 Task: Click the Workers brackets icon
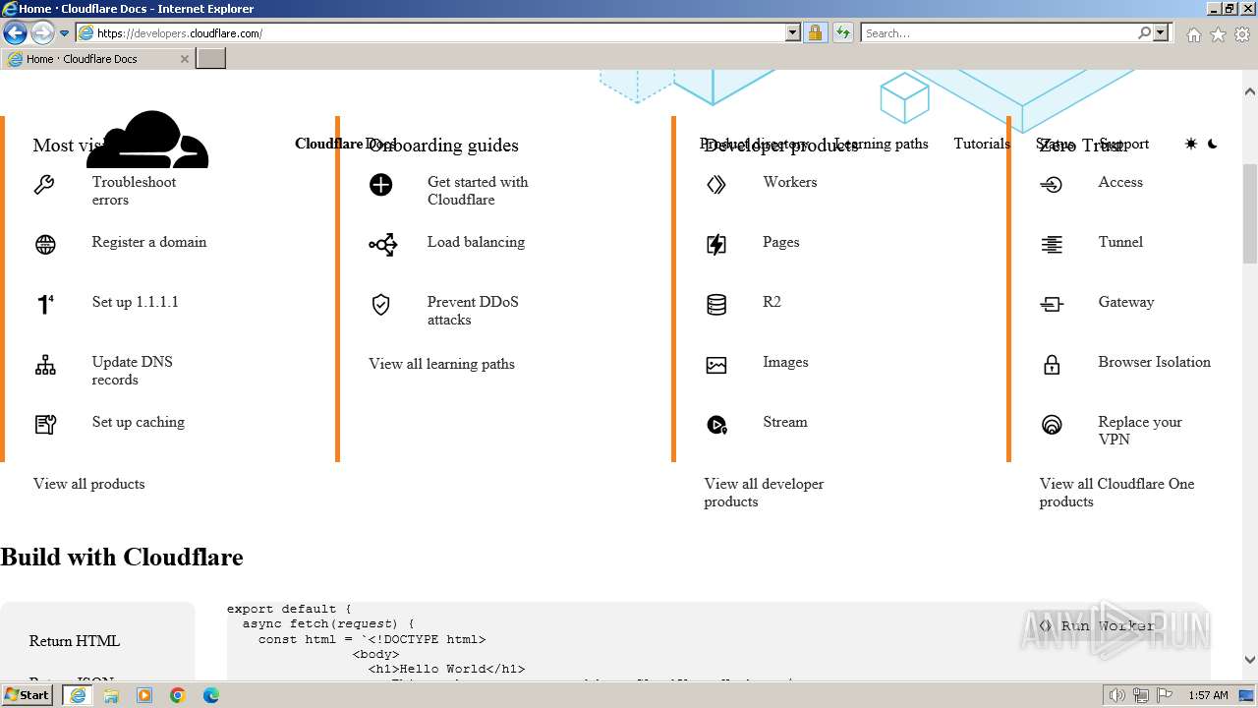pyautogui.click(x=716, y=185)
